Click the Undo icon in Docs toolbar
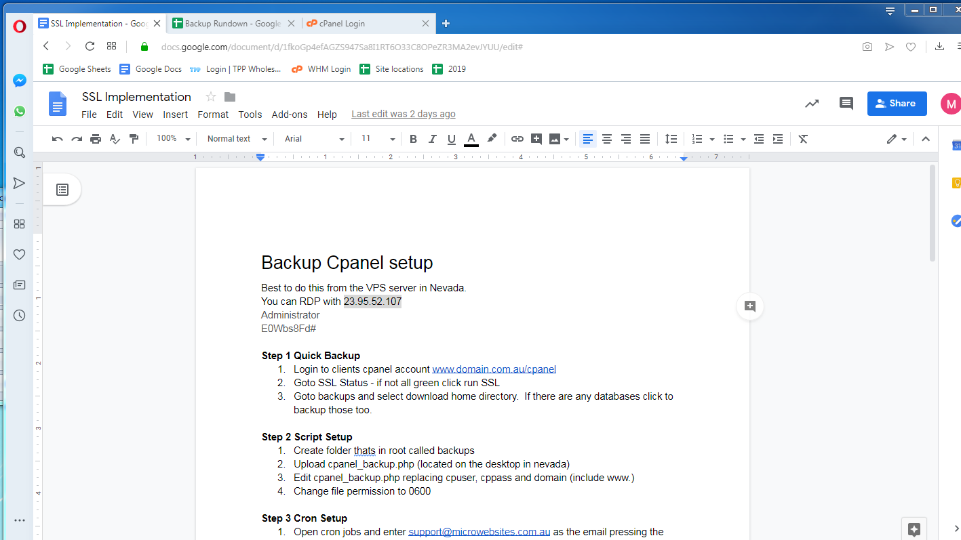Screen dimensions: 961x540 tap(58, 139)
